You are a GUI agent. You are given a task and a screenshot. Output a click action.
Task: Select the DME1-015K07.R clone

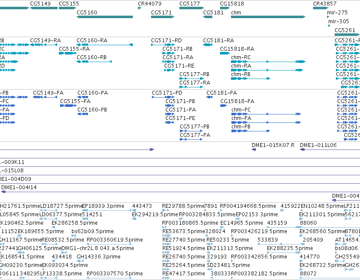pyautogui.click(x=254, y=150)
